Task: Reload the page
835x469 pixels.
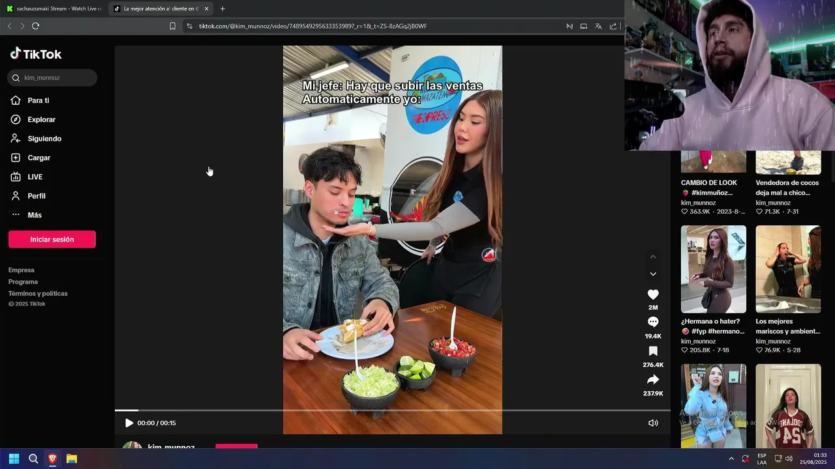Action: 36,26
